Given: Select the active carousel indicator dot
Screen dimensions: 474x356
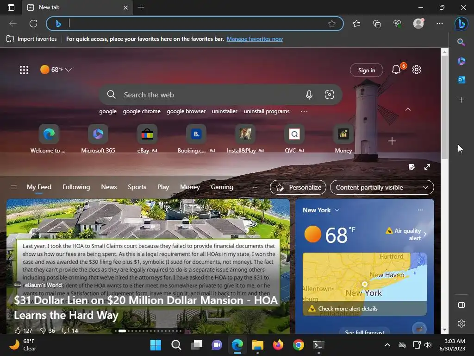Looking at the screenshot, I should pyautogui.click(x=122, y=331).
